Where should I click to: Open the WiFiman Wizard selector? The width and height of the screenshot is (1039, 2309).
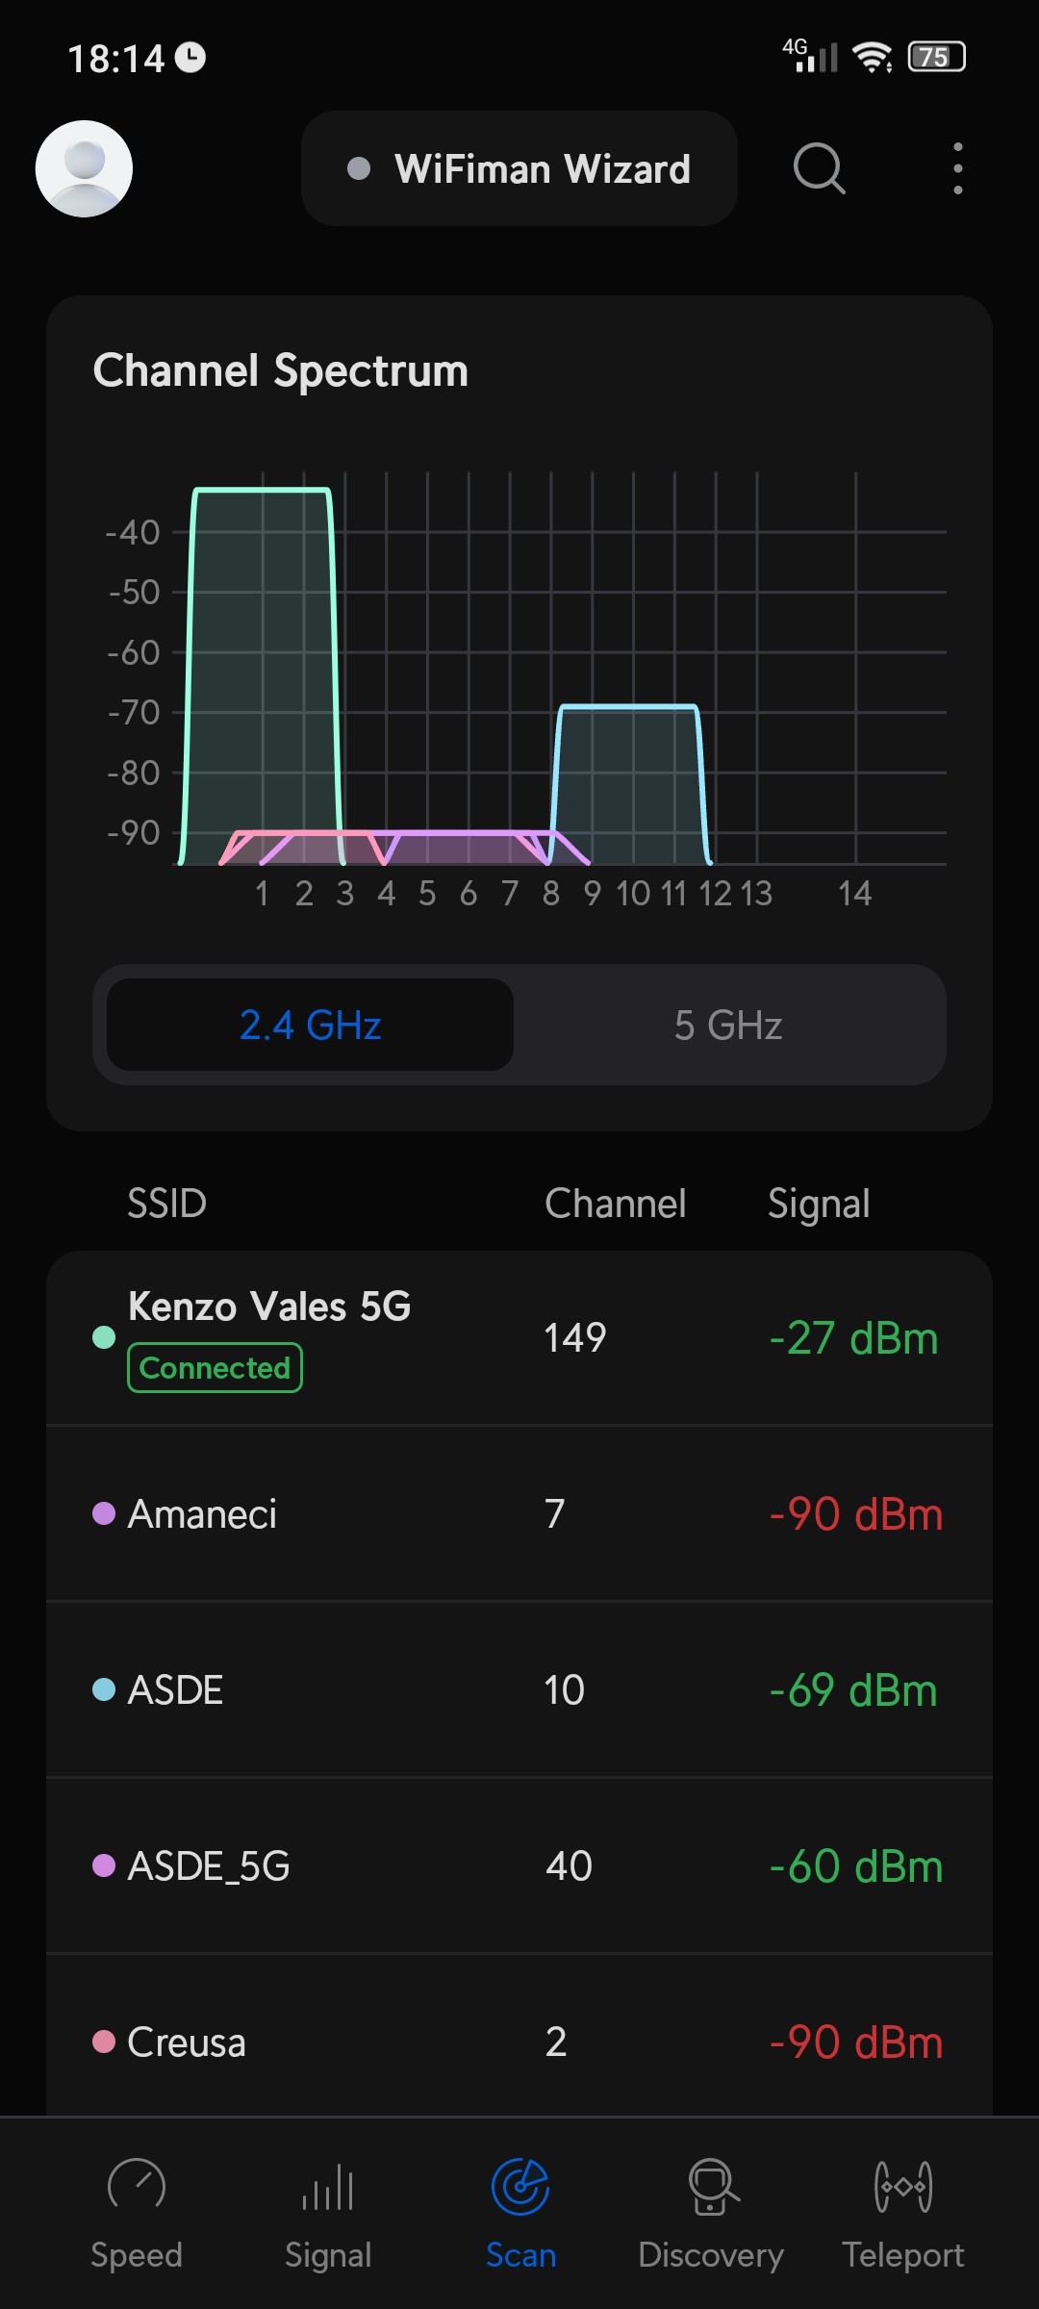[x=519, y=168]
